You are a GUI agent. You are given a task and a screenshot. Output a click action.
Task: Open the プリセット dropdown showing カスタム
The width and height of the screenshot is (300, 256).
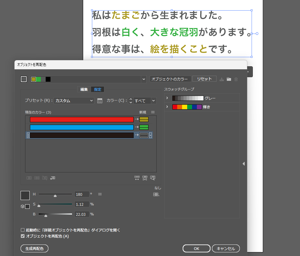(73, 100)
